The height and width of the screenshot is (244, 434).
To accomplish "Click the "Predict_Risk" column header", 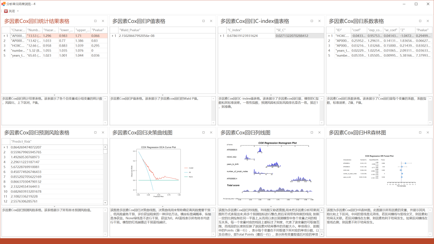I will tap(57, 142).
